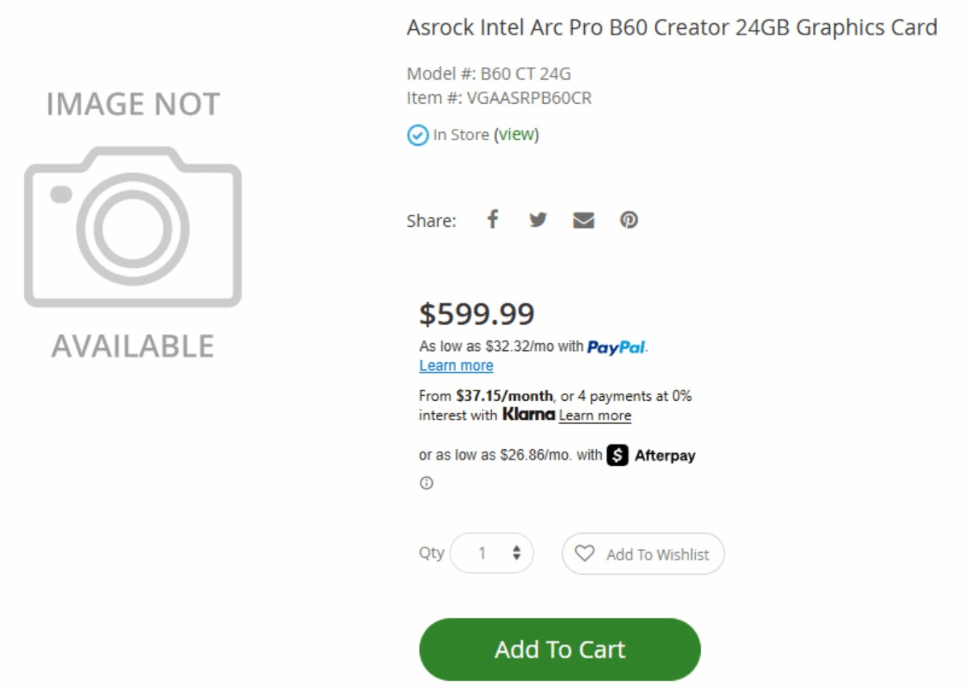Image resolution: width=970 pixels, height=689 pixels.
Task: Click the $599.99 price text
Action: 477,315
